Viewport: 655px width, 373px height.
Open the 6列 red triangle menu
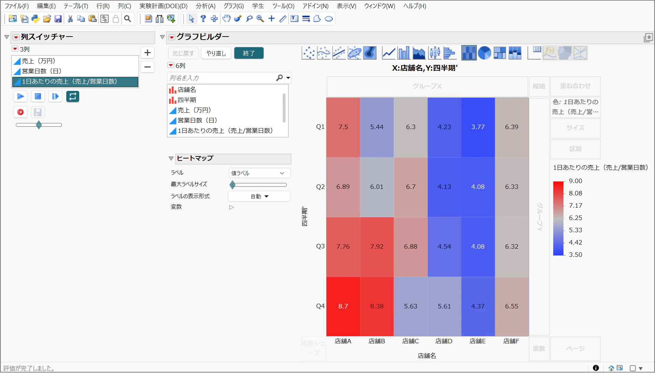[x=171, y=65]
